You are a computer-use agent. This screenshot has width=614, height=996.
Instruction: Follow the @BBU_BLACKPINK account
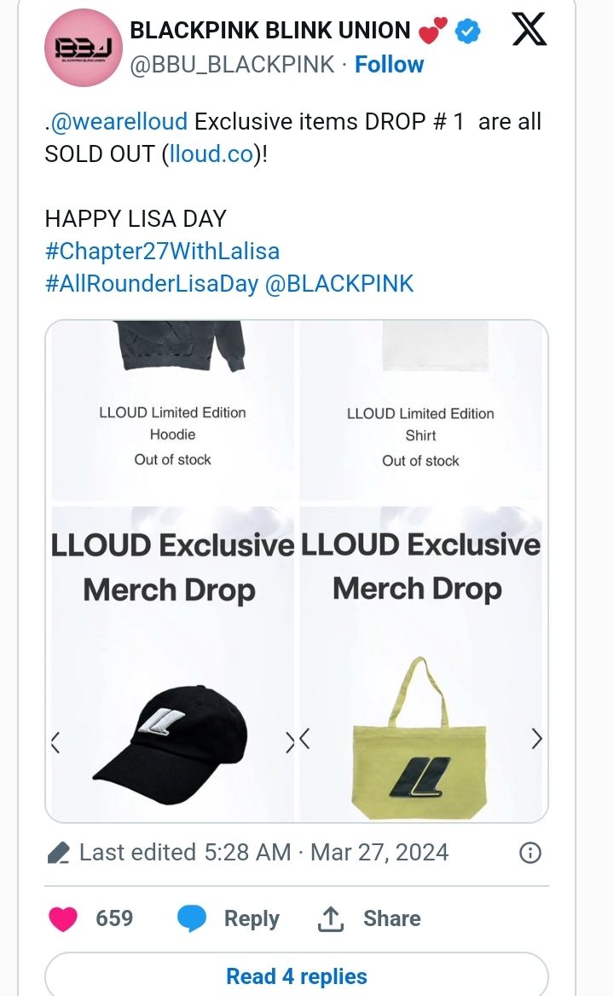pos(389,65)
